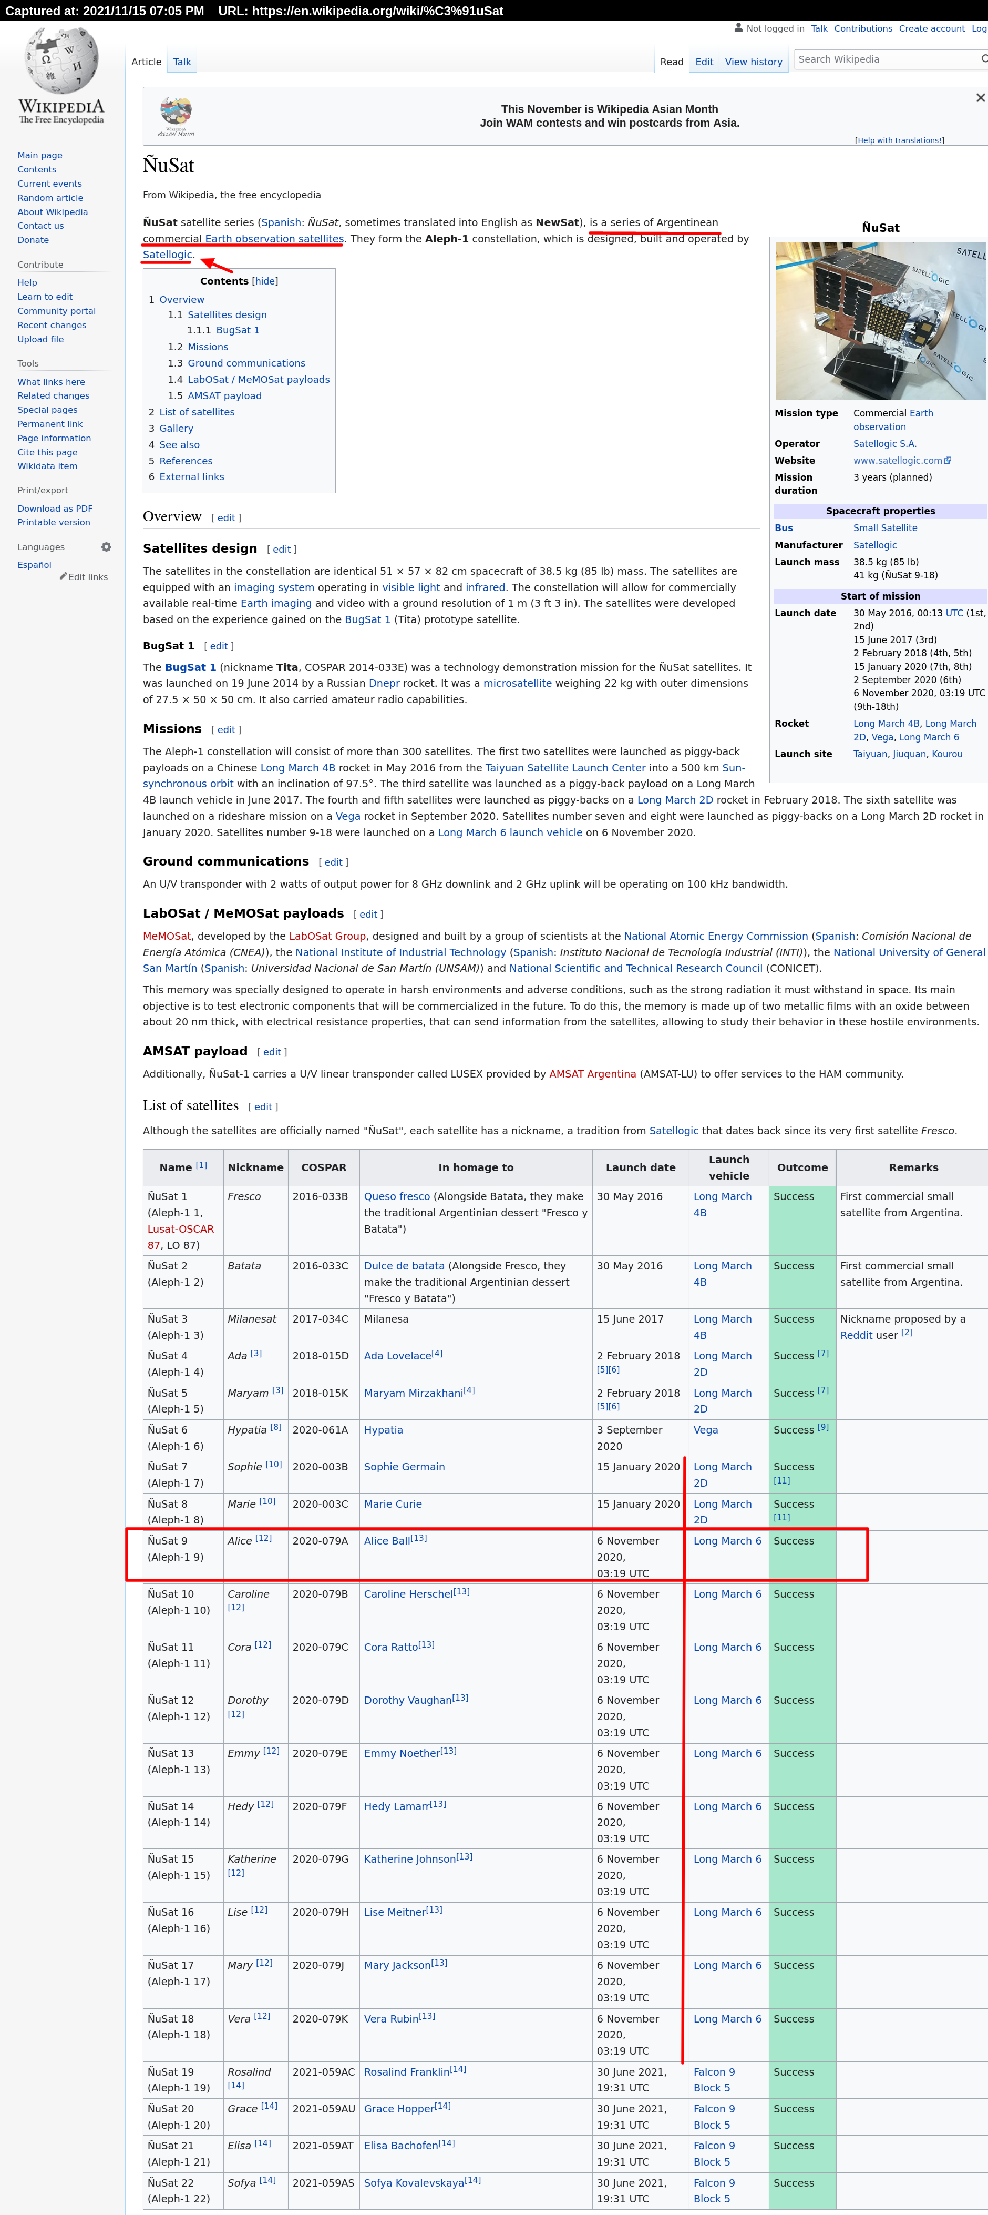Screen dimensions: 988x2215
Task: Jump to Satellites design in contents
Action: pyautogui.click(x=227, y=314)
